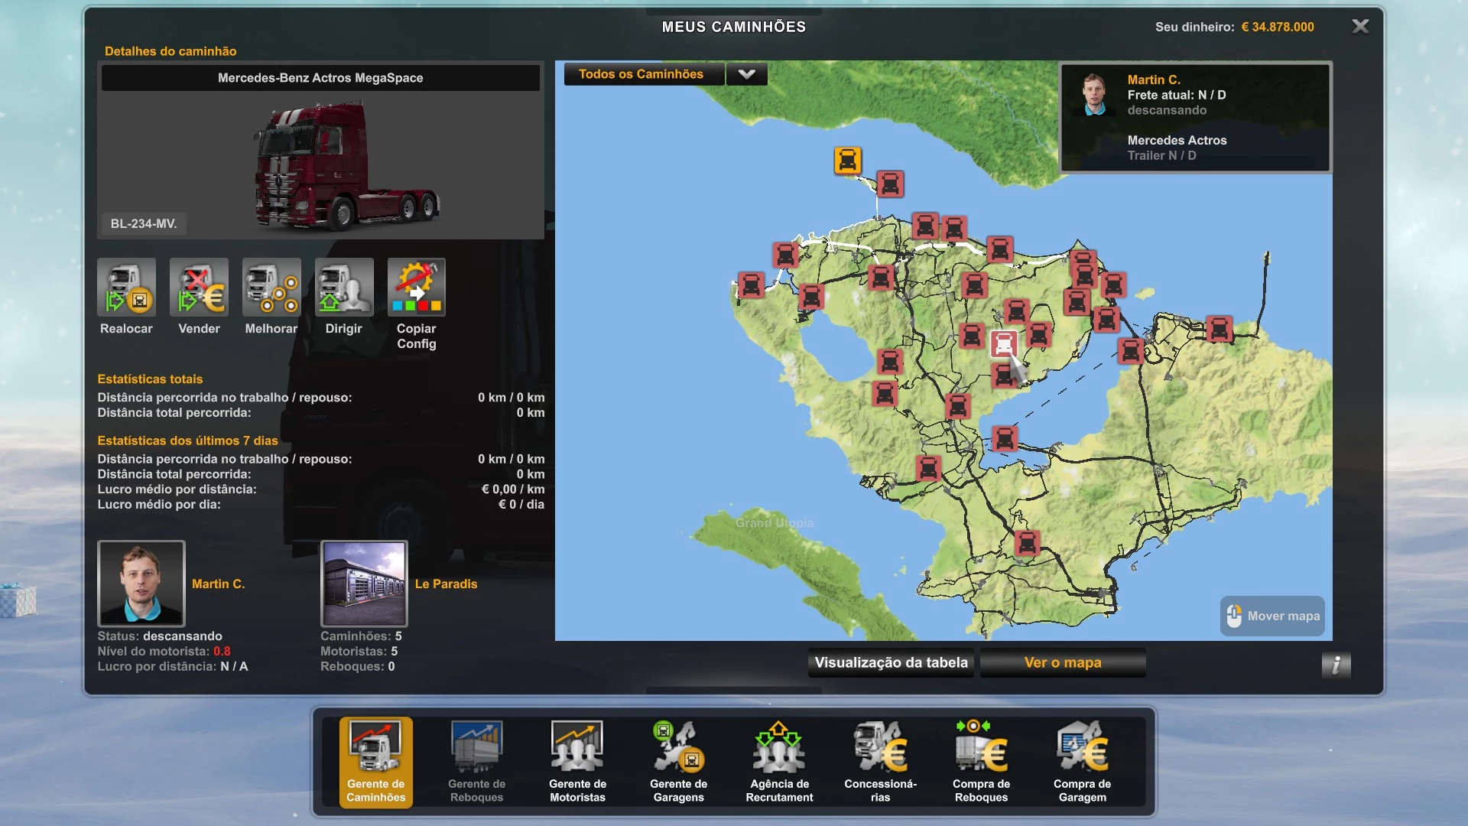This screenshot has width=1468, height=826.
Task: Open the Todos os Caminhões filter box
Action: (x=642, y=74)
